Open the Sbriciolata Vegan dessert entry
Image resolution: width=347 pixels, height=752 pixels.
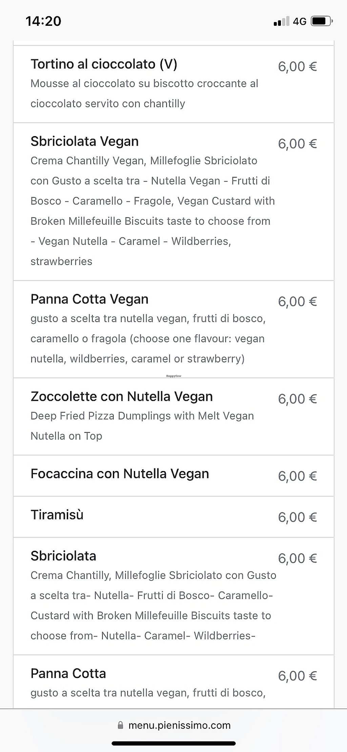click(x=84, y=142)
